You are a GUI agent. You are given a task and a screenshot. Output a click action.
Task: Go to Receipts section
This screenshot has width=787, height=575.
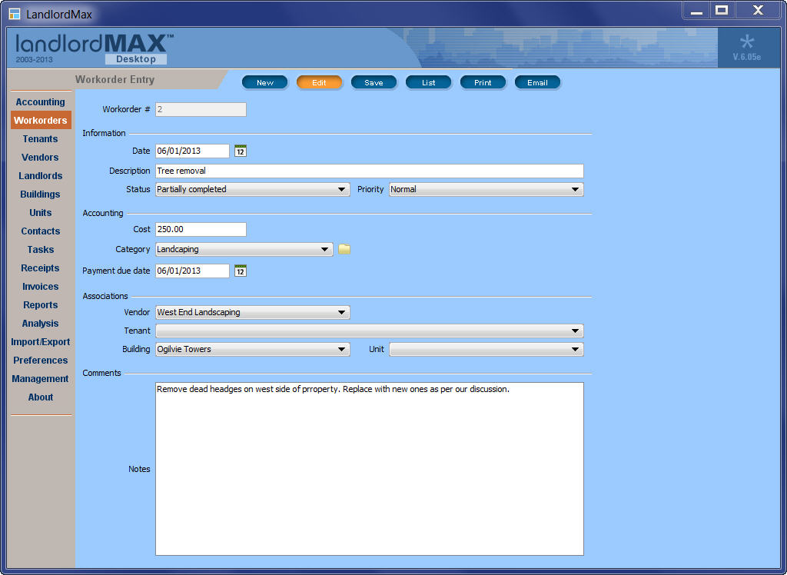(x=40, y=268)
